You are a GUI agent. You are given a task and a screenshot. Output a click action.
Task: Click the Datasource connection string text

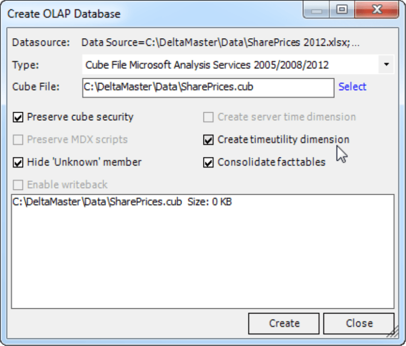pyautogui.click(x=220, y=42)
